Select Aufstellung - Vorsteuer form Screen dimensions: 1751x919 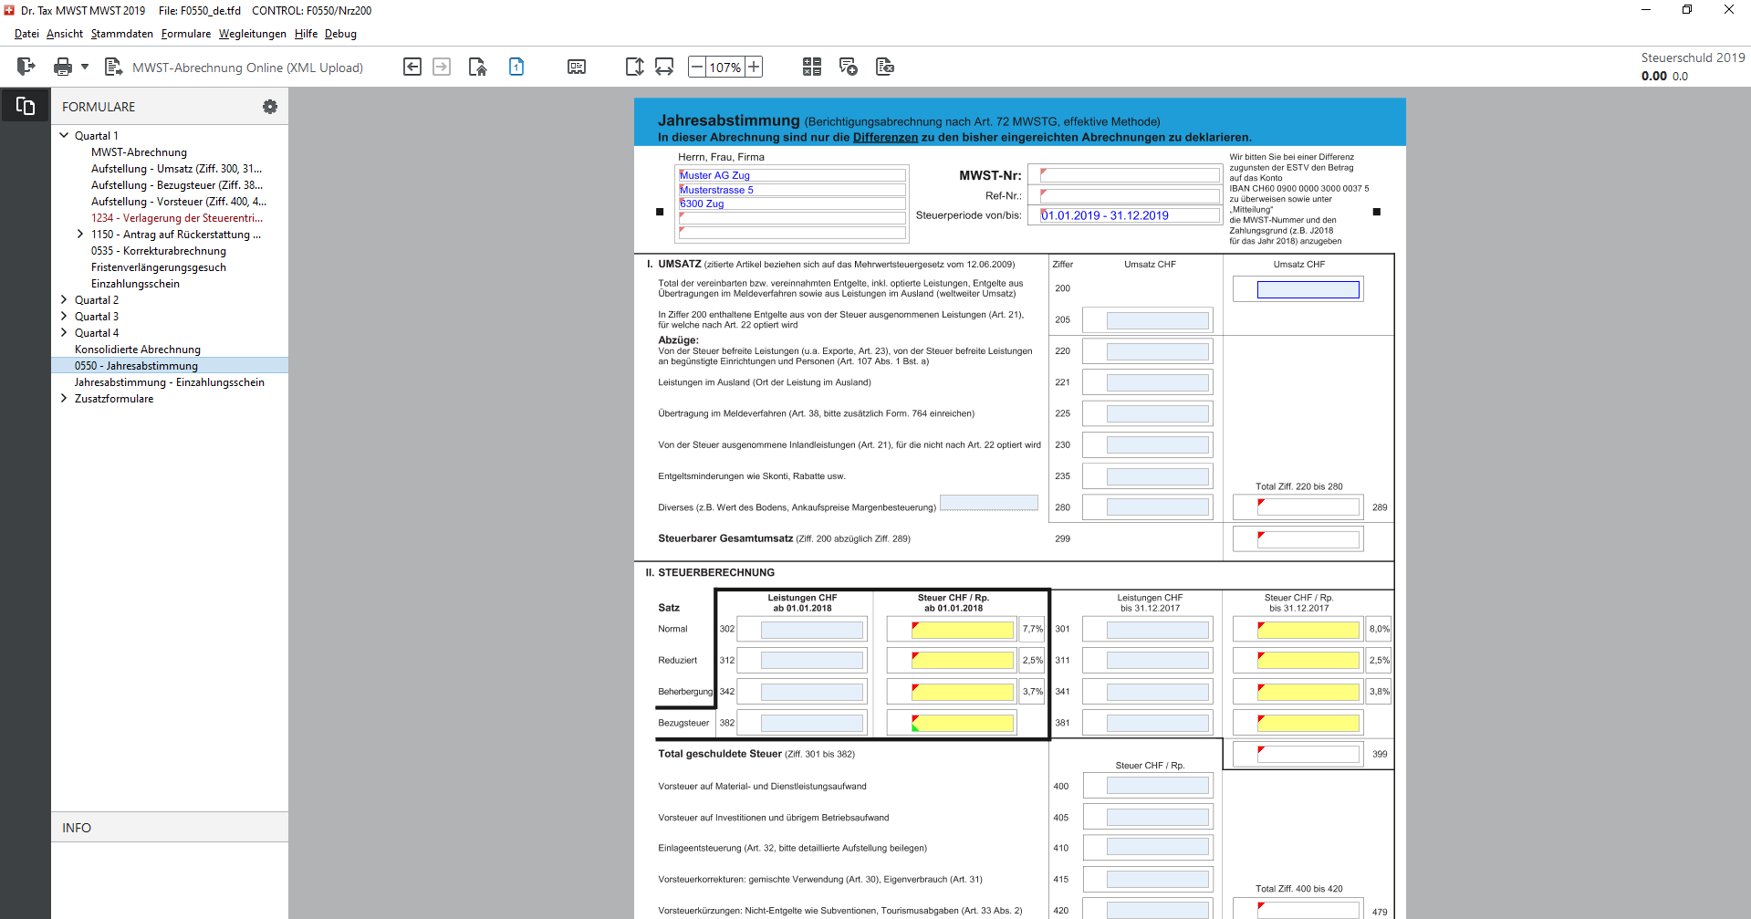pos(179,202)
